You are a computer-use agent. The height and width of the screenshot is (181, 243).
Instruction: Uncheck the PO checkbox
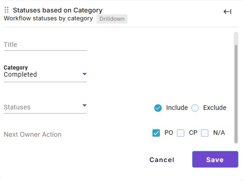pos(156,133)
